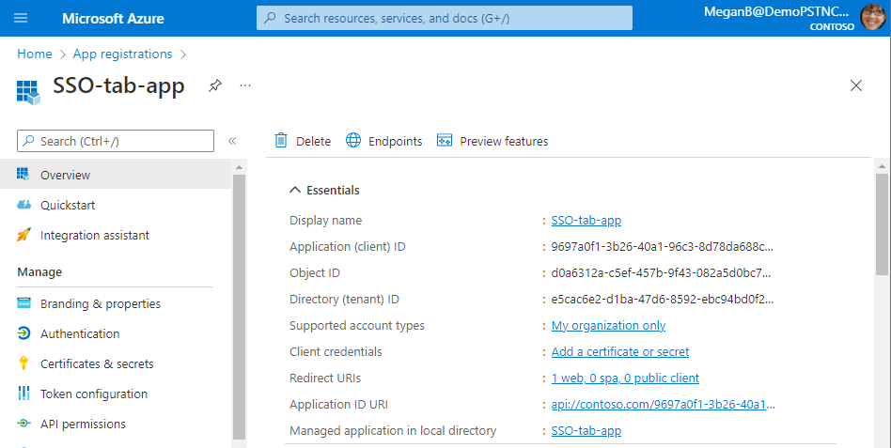
Task: Click the Delete trash icon
Action: [281, 140]
